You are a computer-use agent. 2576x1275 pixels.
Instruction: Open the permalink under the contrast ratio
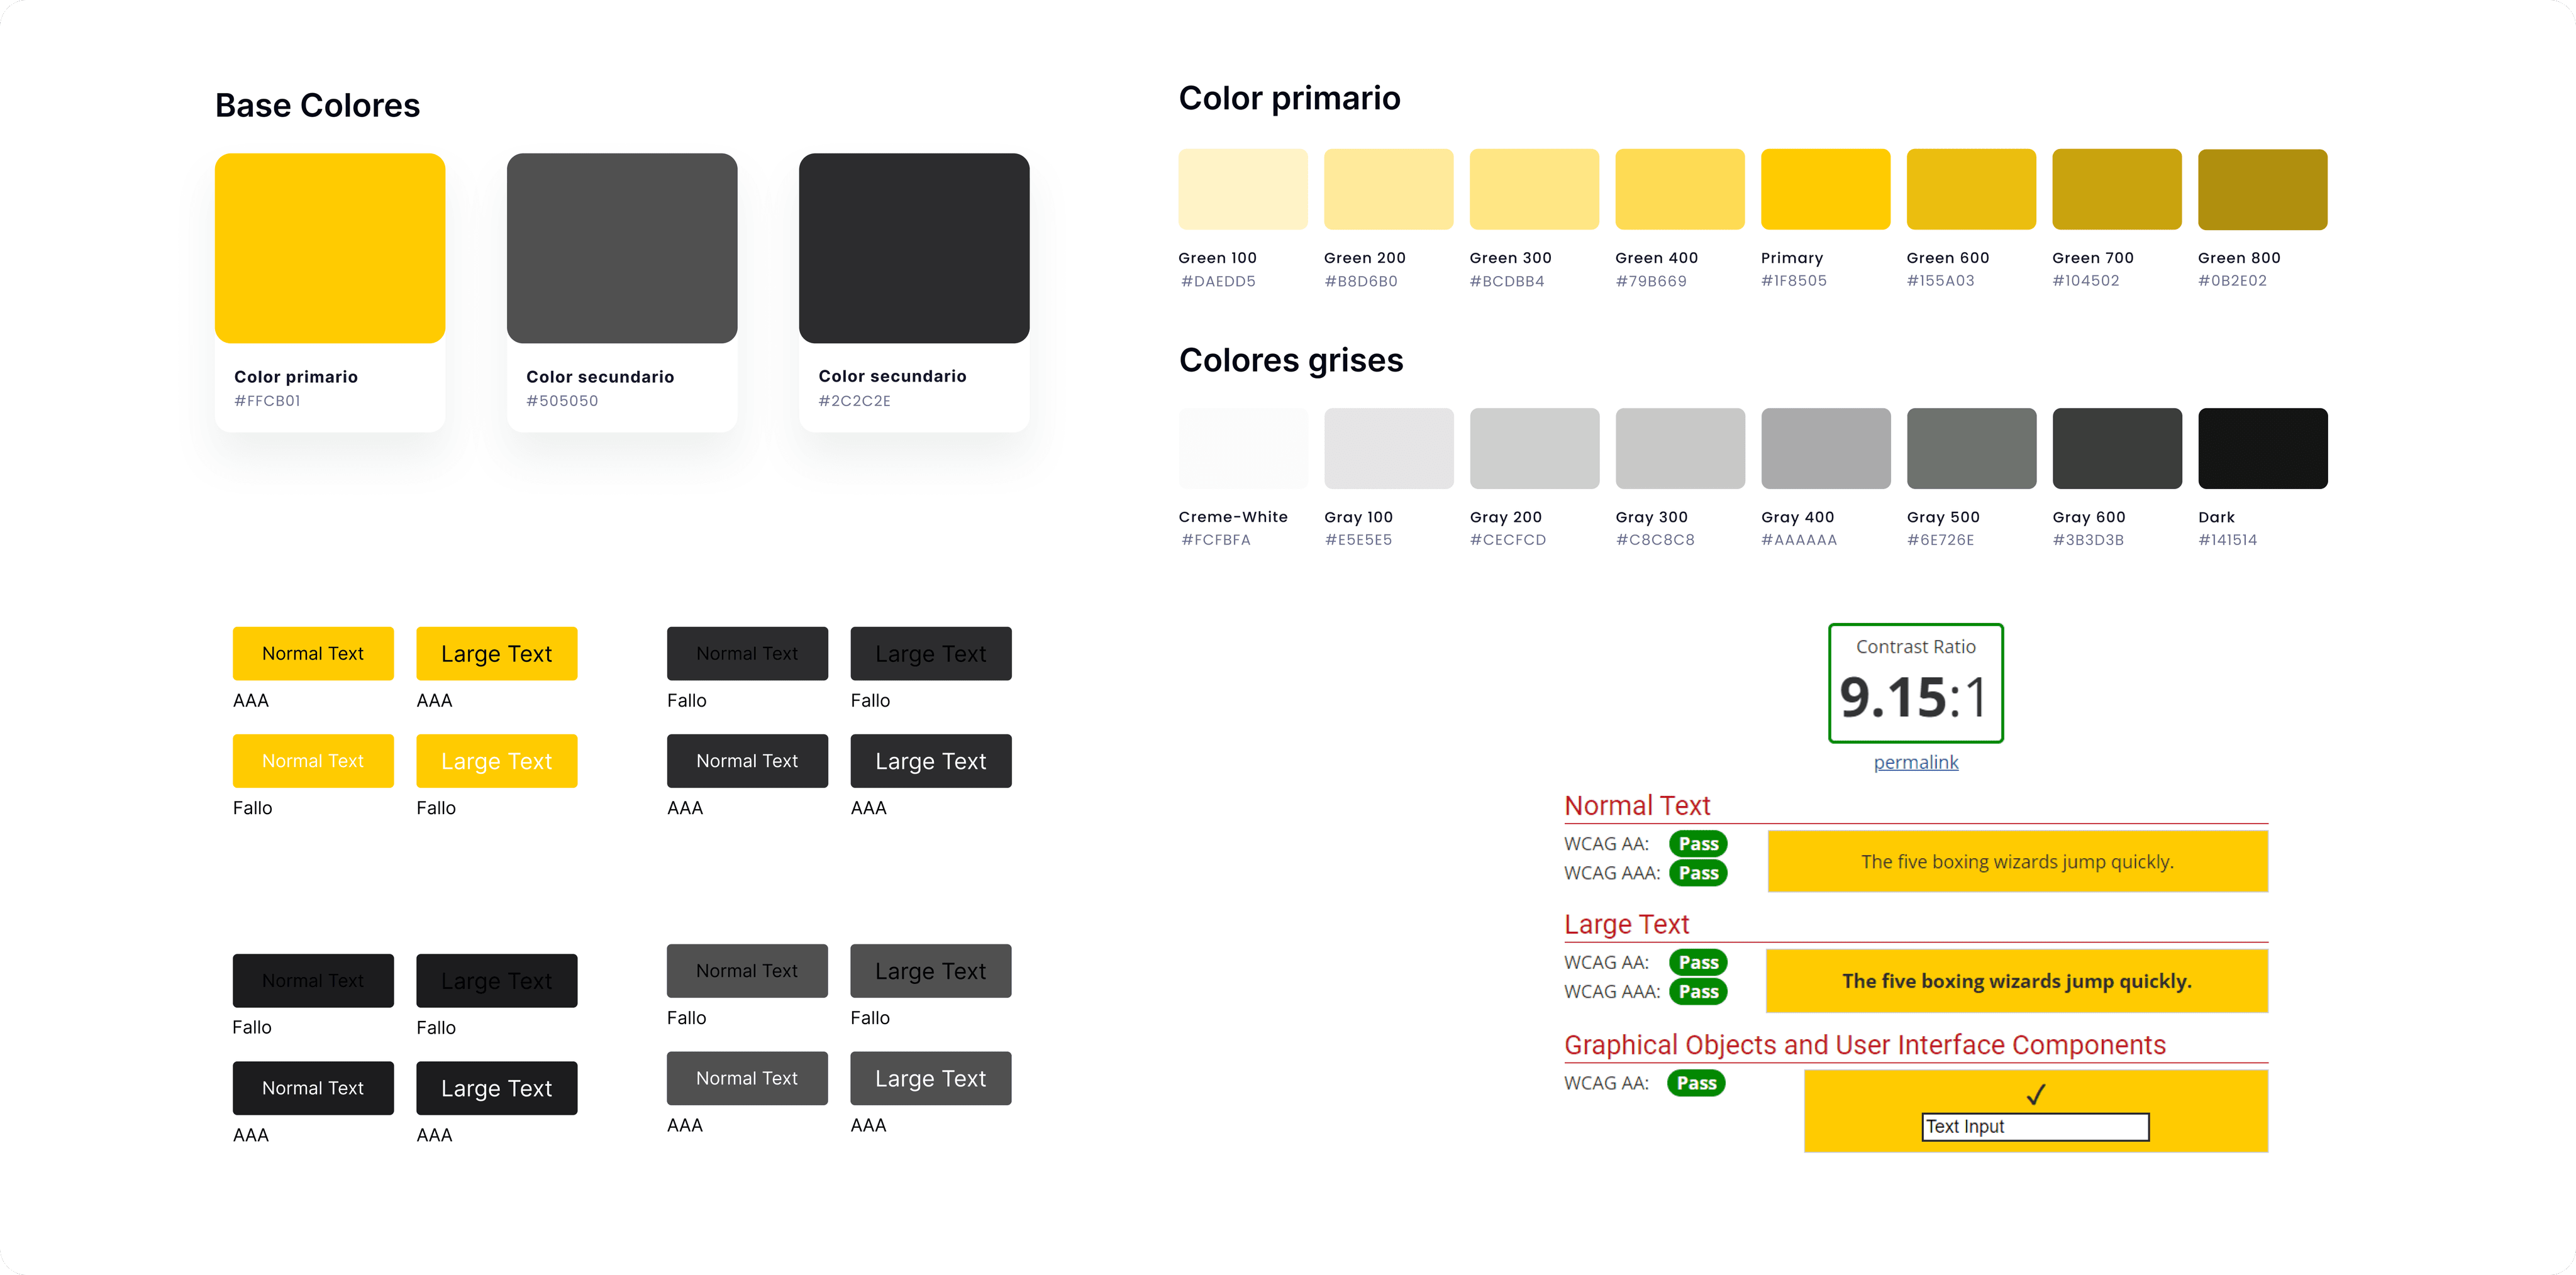1915,762
